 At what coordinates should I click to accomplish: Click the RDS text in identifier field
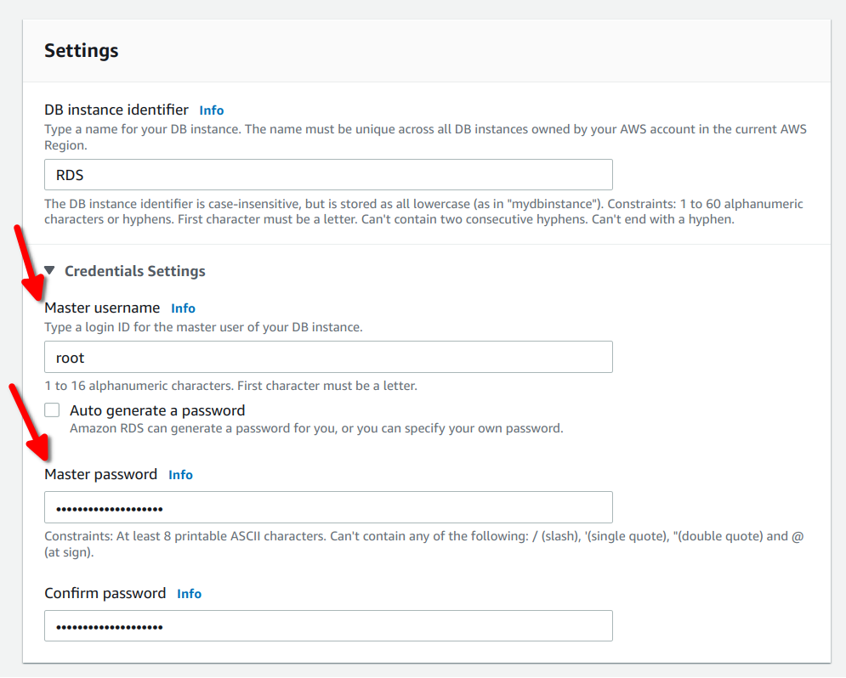coord(69,175)
